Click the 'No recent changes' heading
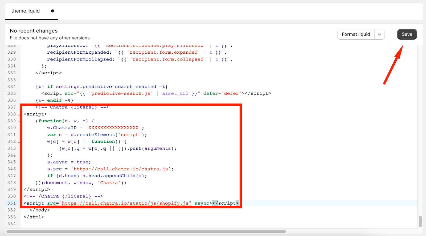This screenshot has height=236, width=426. [x=34, y=31]
